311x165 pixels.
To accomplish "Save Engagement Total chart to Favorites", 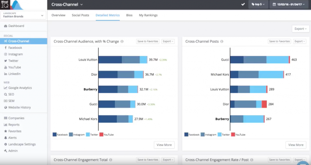I will (148, 160).
